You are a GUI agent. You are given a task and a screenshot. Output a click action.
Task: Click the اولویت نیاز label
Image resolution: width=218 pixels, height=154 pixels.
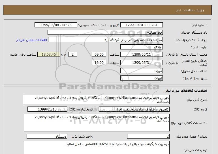tap(199, 47)
